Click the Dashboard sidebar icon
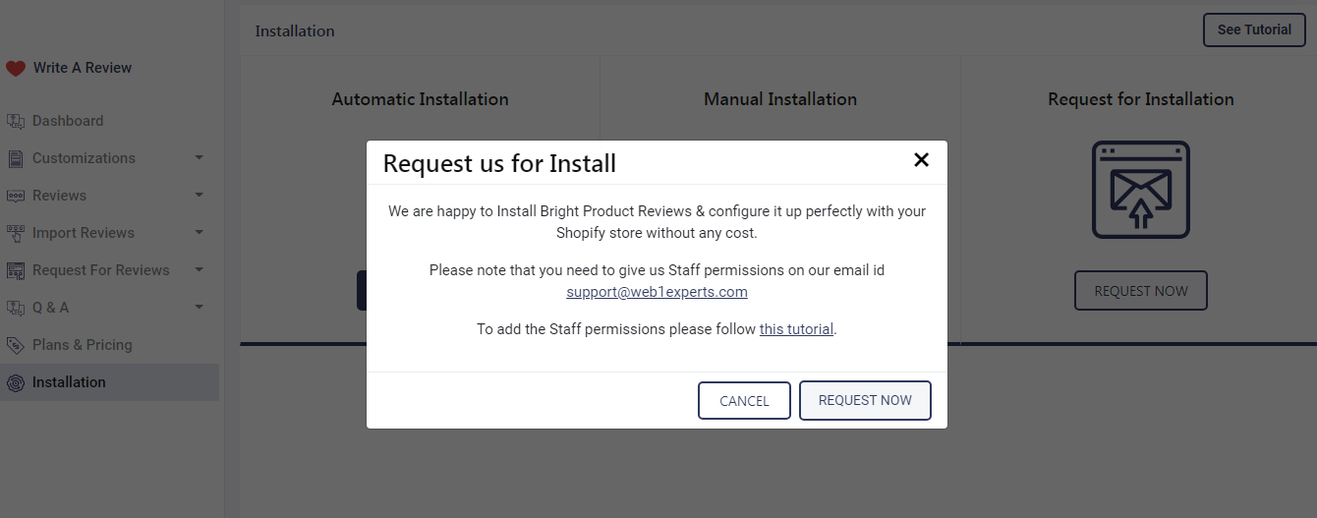The height and width of the screenshot is (518, 1317). pyautogui.click(x=15, y=121)
